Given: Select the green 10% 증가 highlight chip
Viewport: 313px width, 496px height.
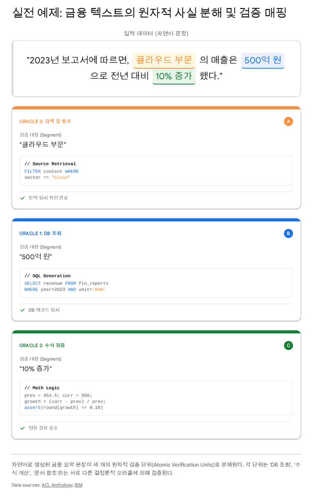Looking at the screenshot, I should coord(174,76).
